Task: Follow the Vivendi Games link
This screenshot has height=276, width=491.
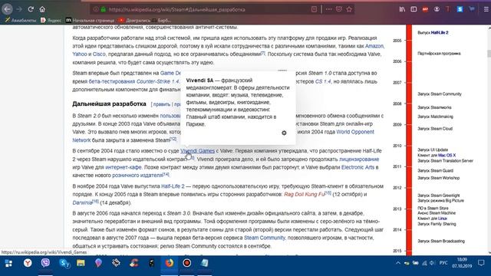Action: [197, 151]
